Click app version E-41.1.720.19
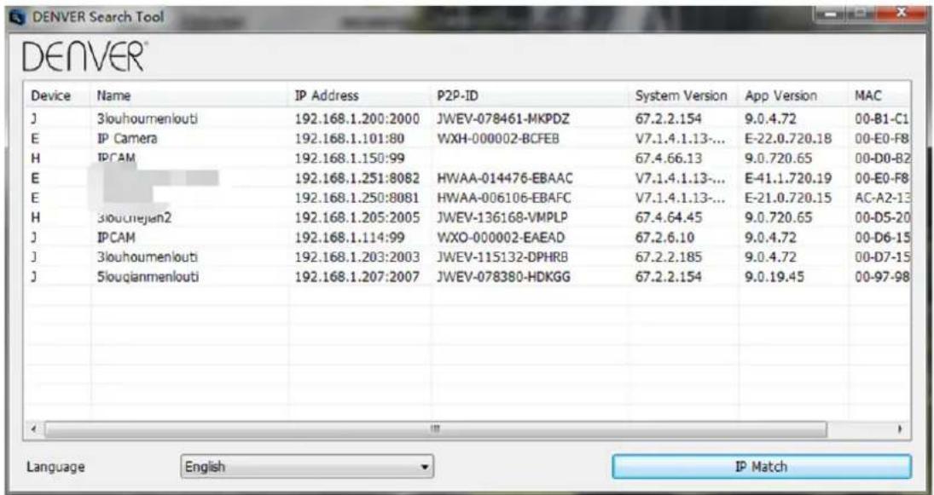This screenshot has height=495, width=934. (x=788, y=178)
